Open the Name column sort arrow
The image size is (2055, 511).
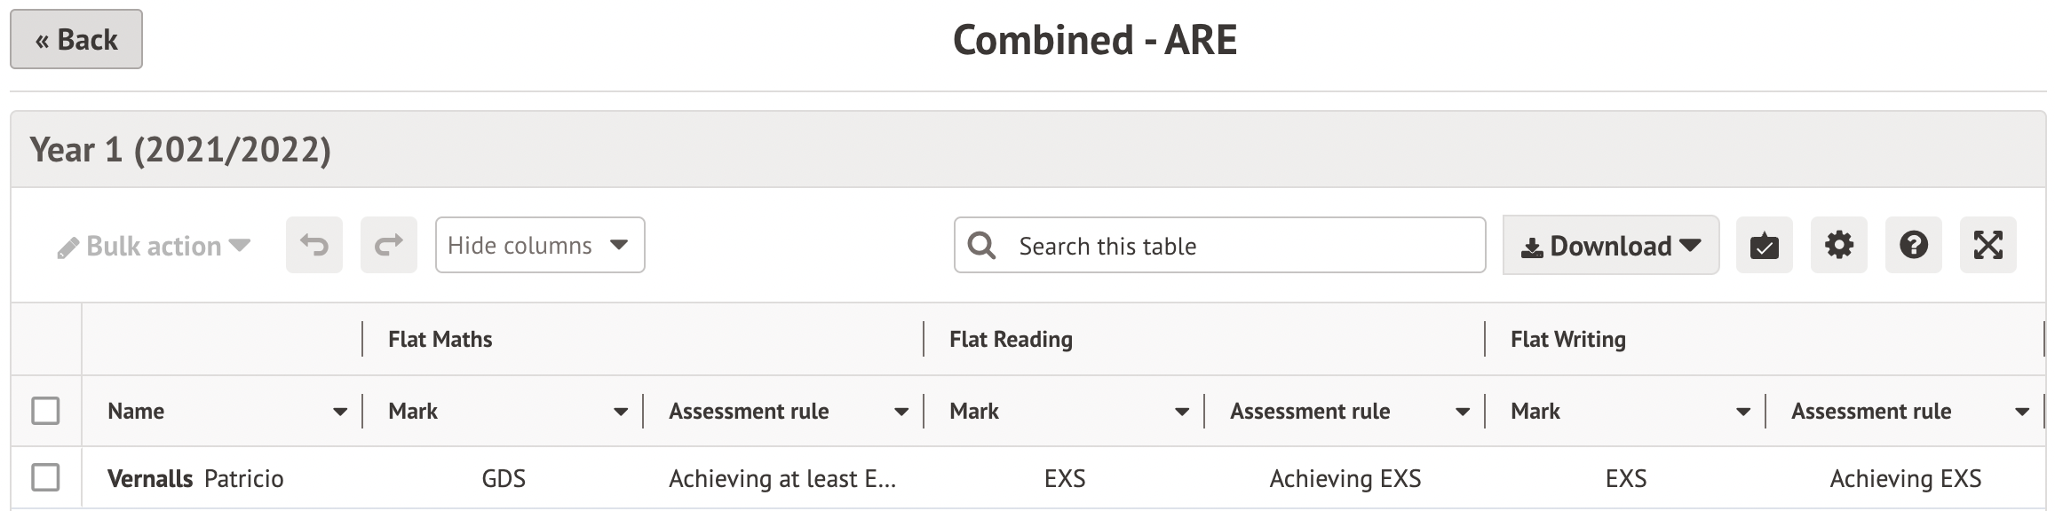[x=339, y=412]
